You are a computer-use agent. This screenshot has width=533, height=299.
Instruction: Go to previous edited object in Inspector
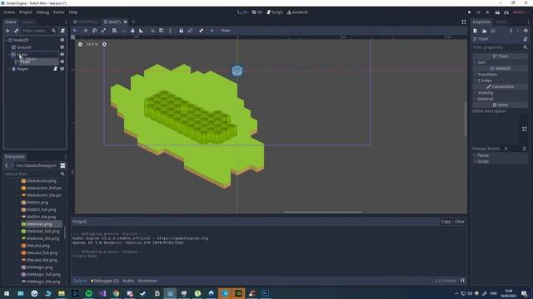tap(511, 31)
